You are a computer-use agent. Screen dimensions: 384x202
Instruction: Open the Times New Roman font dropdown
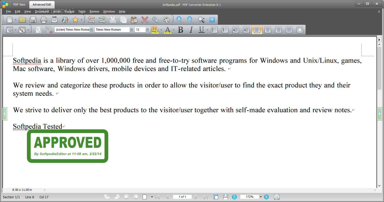tap(131, 30)
